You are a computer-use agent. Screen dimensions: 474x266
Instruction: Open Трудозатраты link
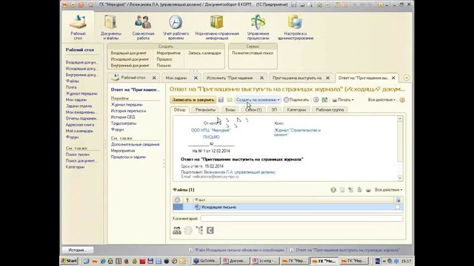pyautogui.click(x=124, y=123)
